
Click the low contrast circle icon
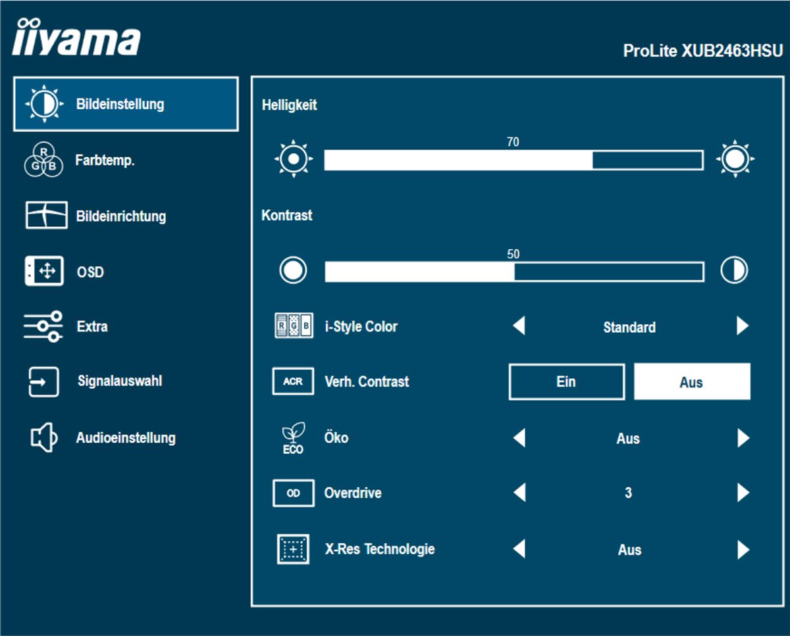point(293,270)
